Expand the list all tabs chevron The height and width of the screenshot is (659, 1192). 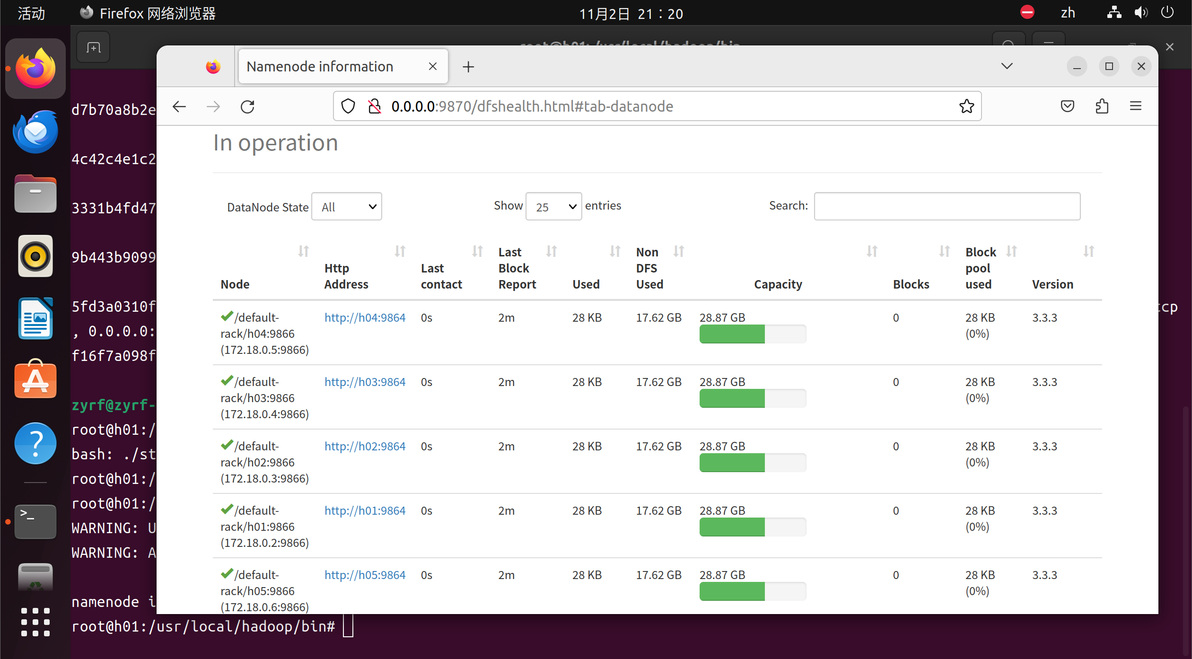click(1007, 66)
